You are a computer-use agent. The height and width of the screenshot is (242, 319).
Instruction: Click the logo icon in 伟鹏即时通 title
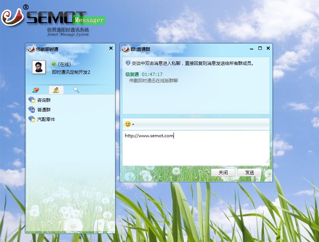click(31, 49)
